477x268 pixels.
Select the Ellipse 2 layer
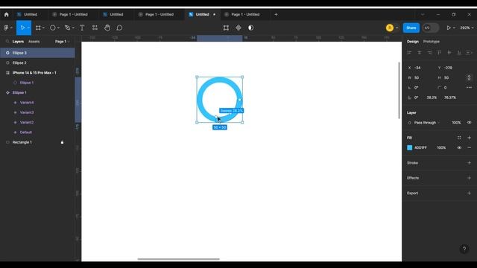37,63
